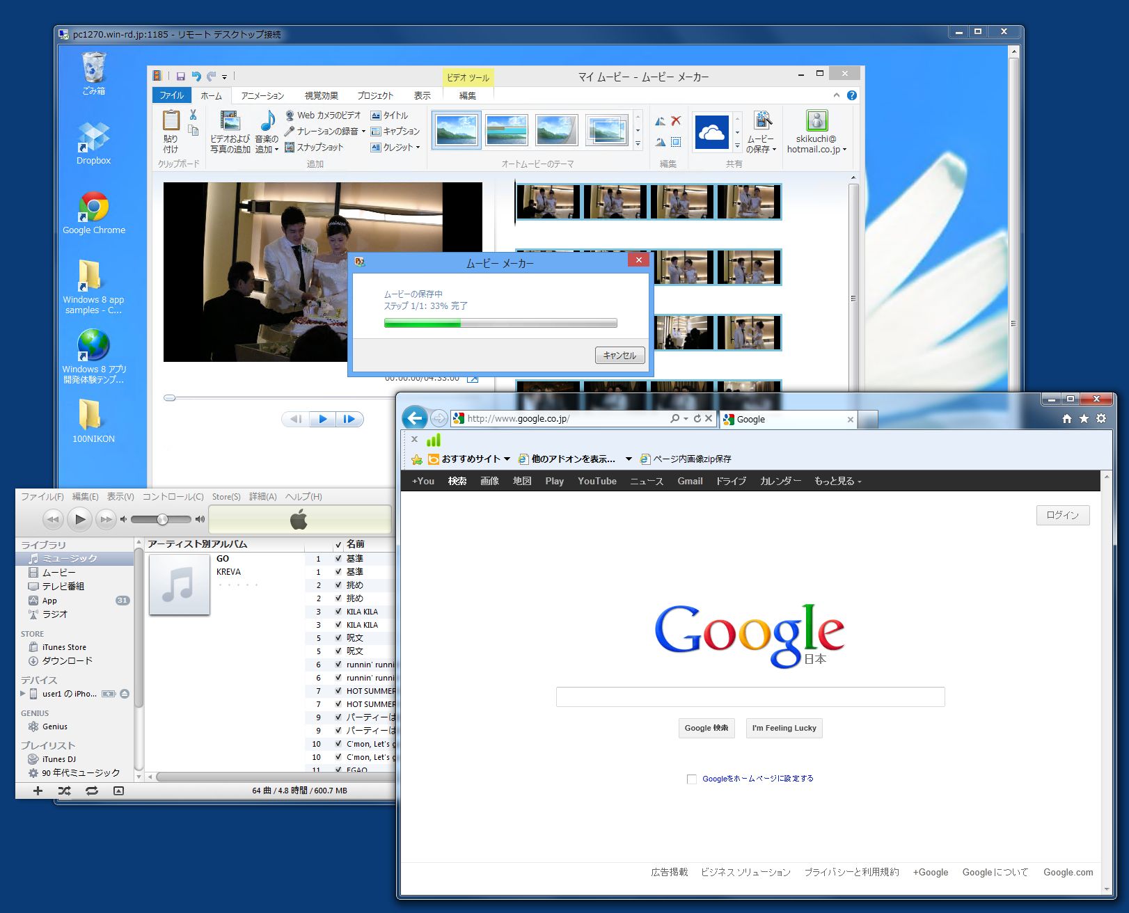Click the Undo arrow in Movie Maker
This screenshot has width=1129, height=913.
[196, 77]
